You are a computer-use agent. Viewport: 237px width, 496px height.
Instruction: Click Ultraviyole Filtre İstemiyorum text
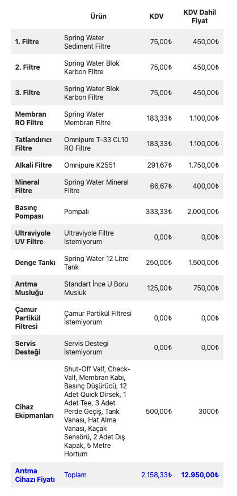(89, 237)
